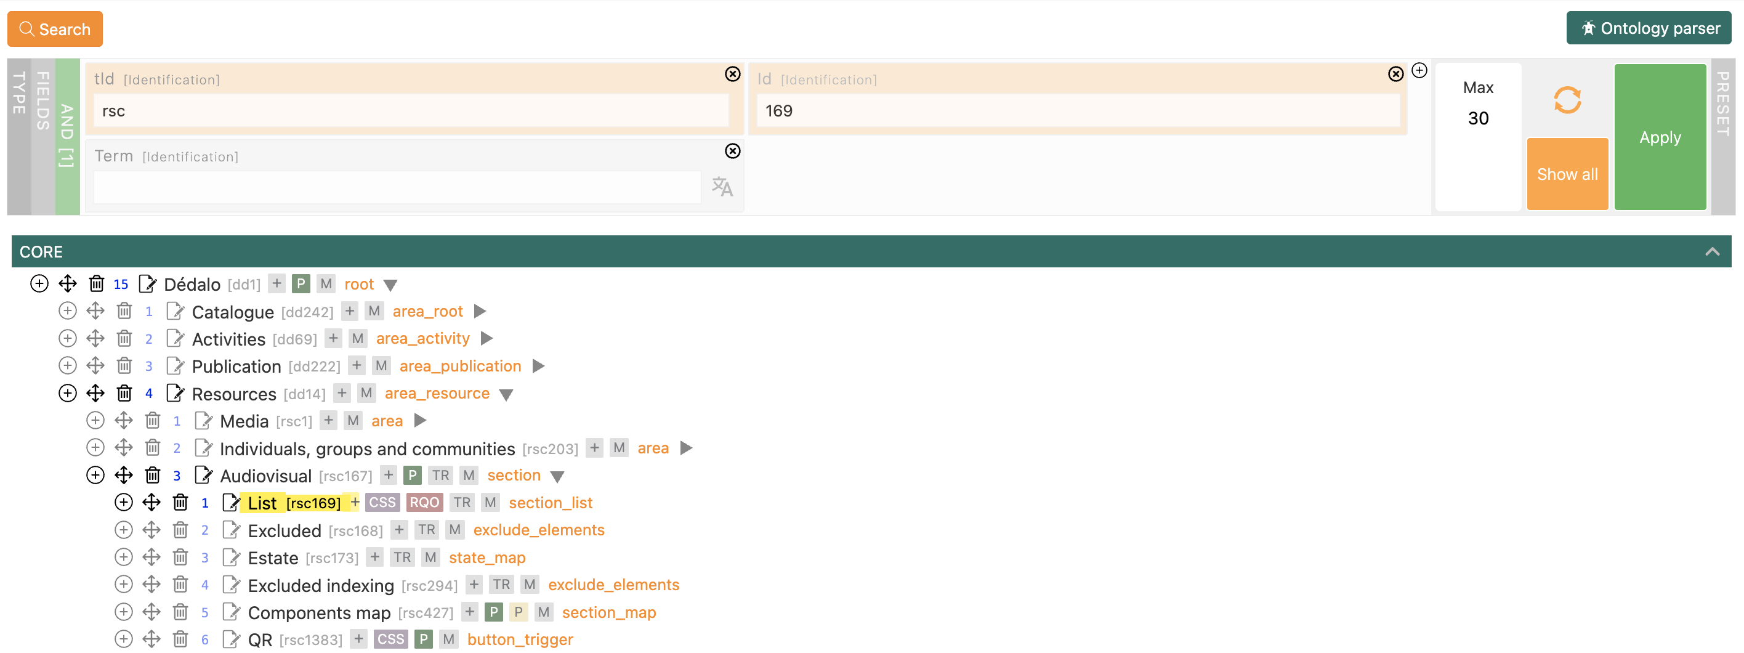Screen dimensions: 1744x653
Task: Toggle the CSS badge on the List node
Action: tap(382, 502)
